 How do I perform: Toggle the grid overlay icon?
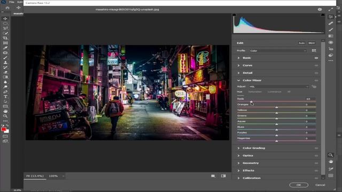coord(331,175)
